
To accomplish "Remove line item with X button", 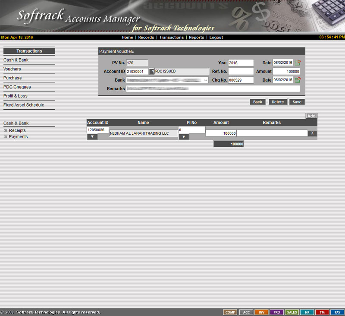I will [313, 133].
